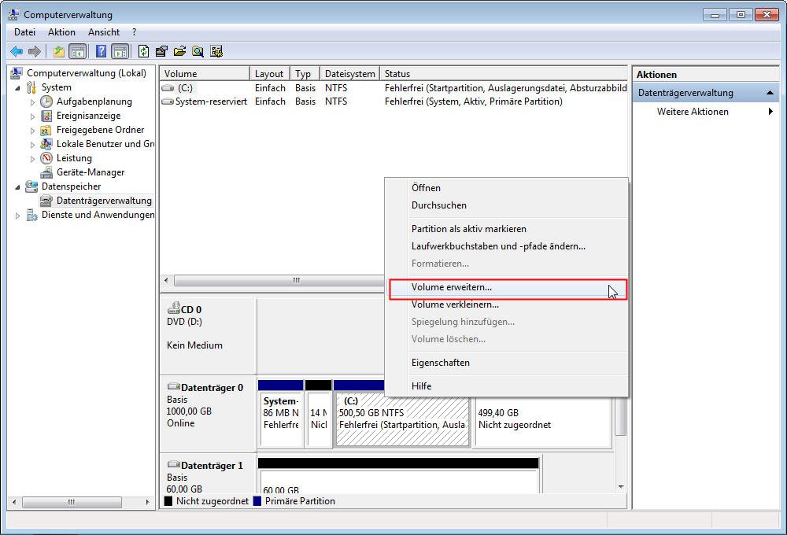787x535 pixels.
Task: Click the Dienste und Anwendungen icon
Action: point(31,215)
